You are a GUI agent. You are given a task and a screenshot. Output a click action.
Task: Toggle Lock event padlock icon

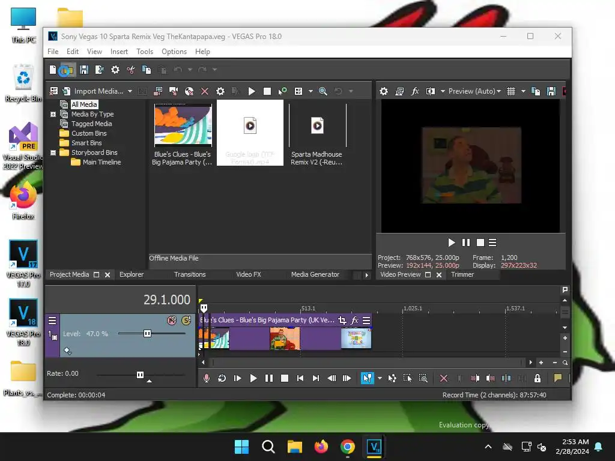538,378
